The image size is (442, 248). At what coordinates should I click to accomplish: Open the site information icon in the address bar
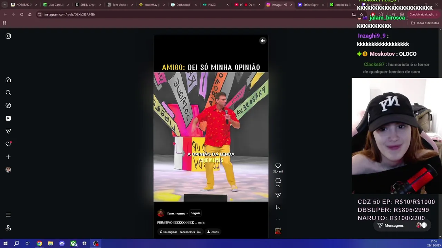point(40,14)
